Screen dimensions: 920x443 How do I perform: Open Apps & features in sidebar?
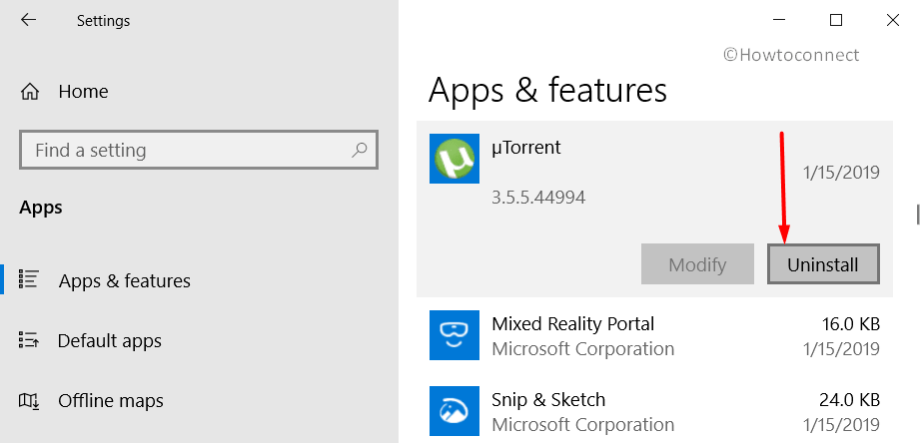(x=125, y=280)
